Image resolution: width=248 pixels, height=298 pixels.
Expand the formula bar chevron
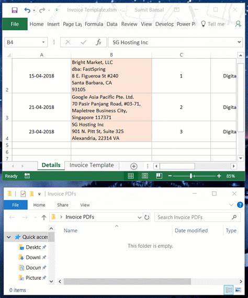click(239, 42)
